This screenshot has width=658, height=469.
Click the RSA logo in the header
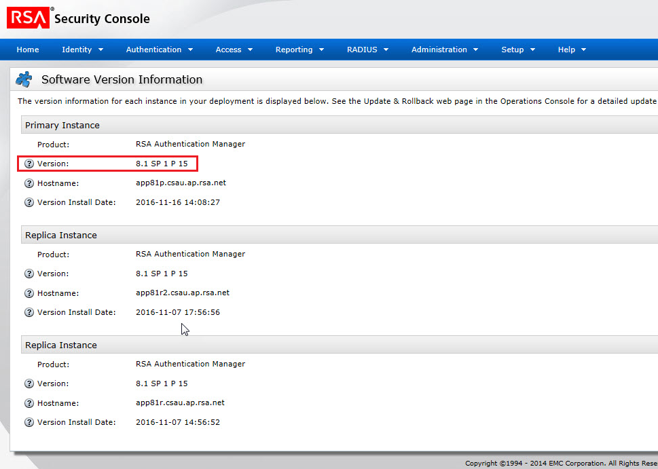[x=28, y=18]
